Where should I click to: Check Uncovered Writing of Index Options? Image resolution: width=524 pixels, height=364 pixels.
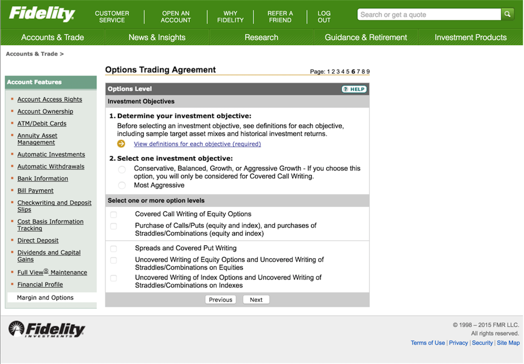point(114,278)
